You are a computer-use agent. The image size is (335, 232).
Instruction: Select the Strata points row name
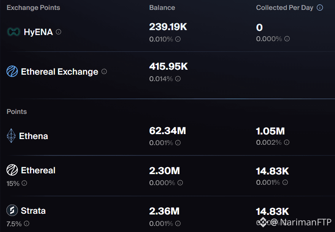pyautogui.click(x=33, y=211)
